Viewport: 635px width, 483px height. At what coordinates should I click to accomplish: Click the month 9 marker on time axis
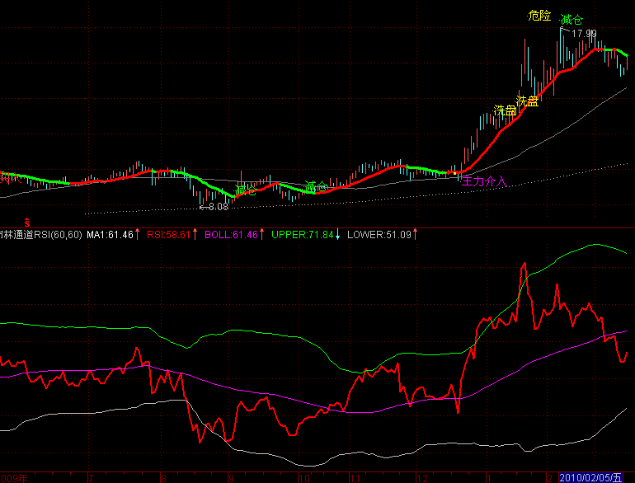[x=231, y=477]
